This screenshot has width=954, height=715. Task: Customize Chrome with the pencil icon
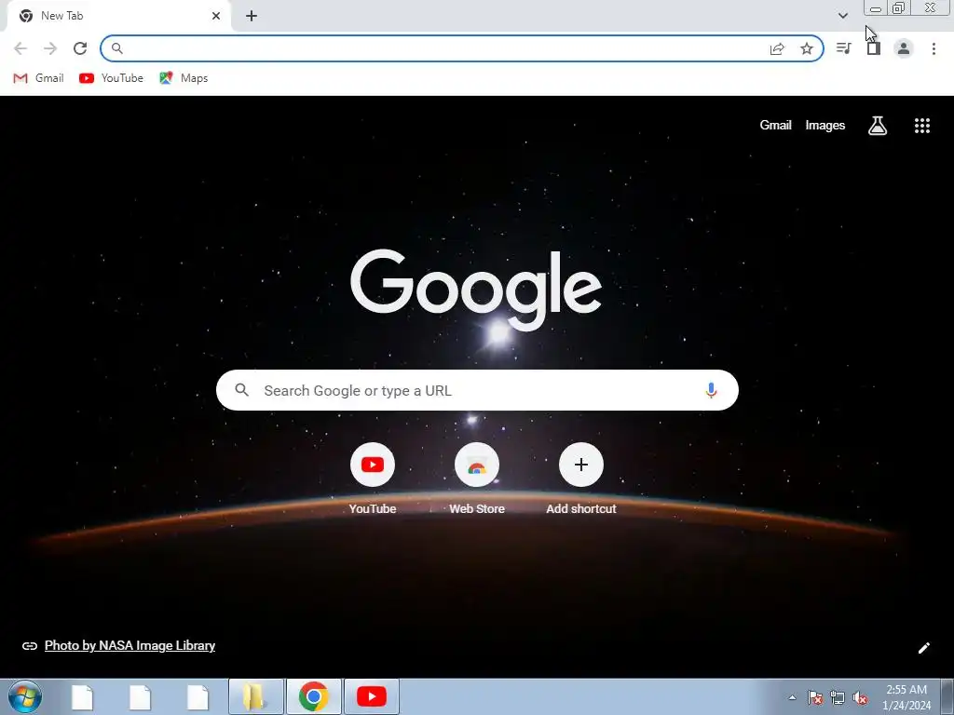[x=923, y=648]
